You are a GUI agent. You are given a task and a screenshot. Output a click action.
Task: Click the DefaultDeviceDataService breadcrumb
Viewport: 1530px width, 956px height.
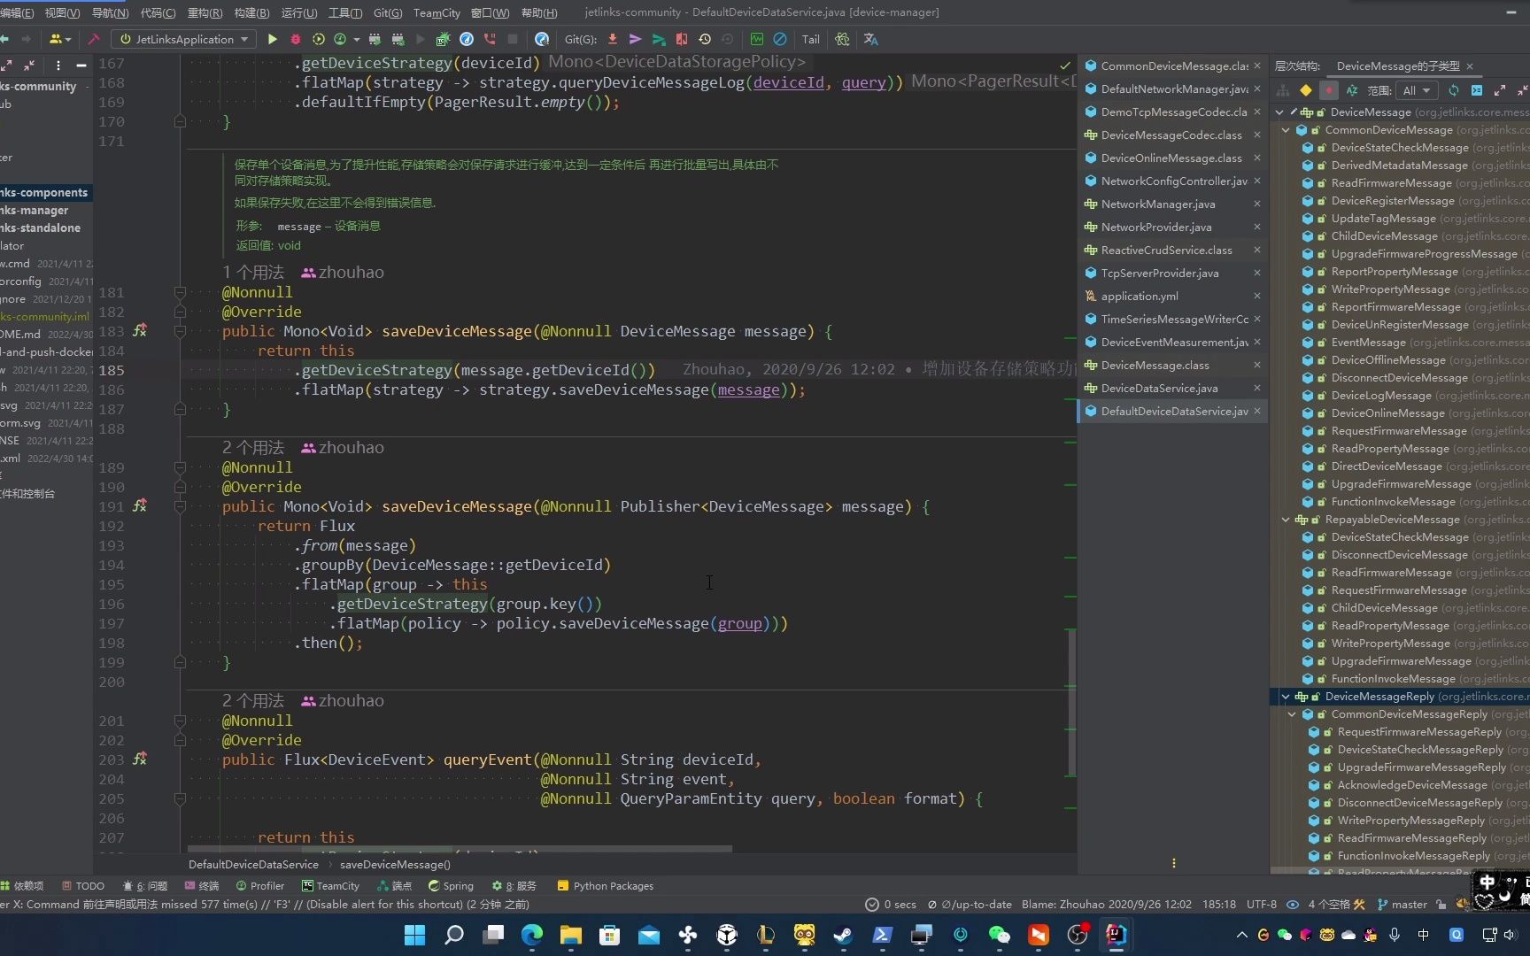click(x=253, y=865)
